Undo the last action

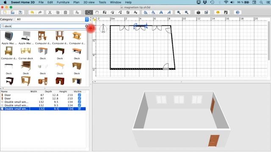32,12
